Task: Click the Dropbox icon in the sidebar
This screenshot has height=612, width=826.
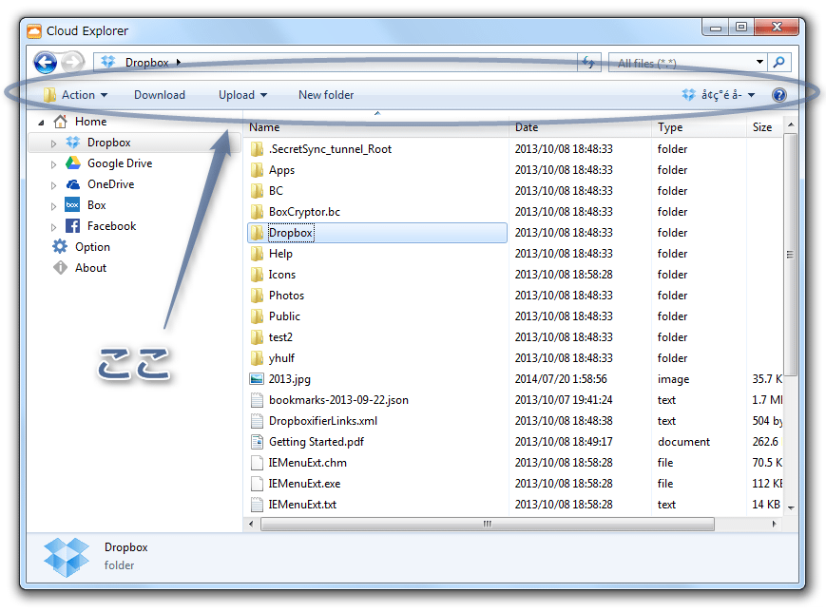Action: [72, 143]
